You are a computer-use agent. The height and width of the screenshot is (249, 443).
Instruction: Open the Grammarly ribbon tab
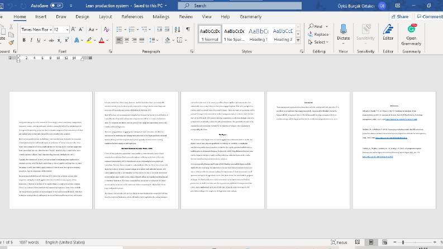coord(251,17)
